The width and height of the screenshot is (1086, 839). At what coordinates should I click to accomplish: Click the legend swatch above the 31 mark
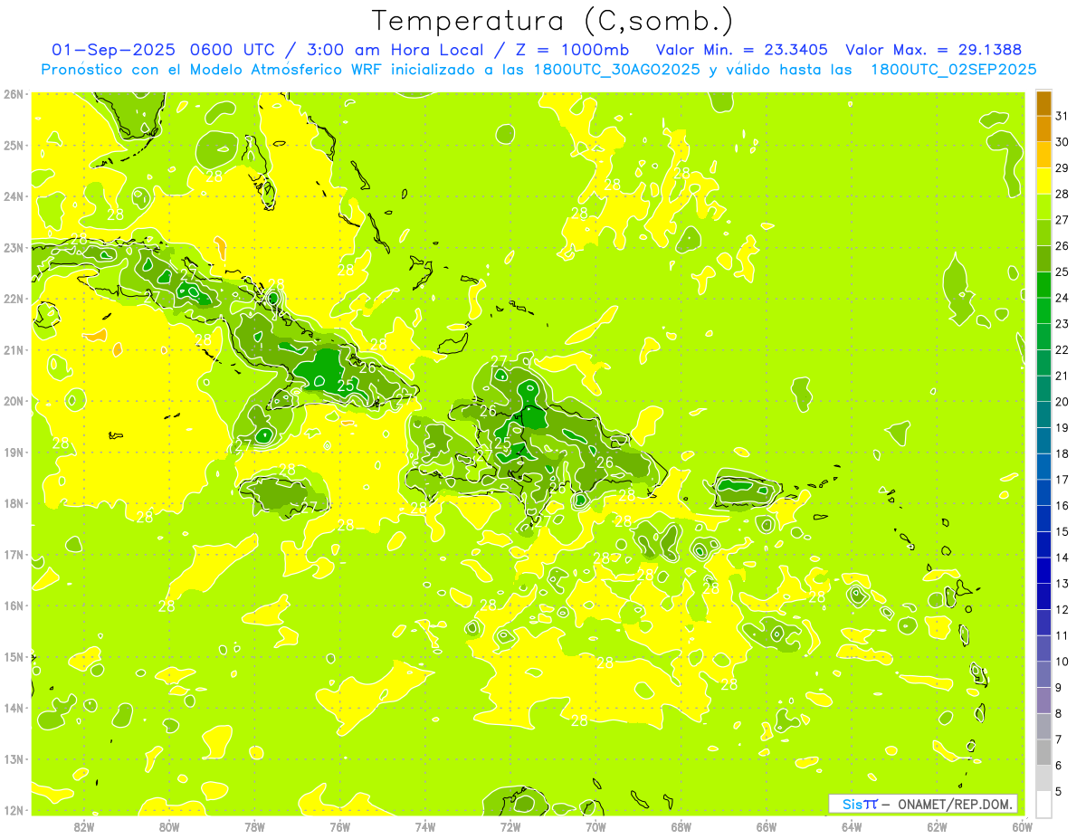coord(1043,104)
